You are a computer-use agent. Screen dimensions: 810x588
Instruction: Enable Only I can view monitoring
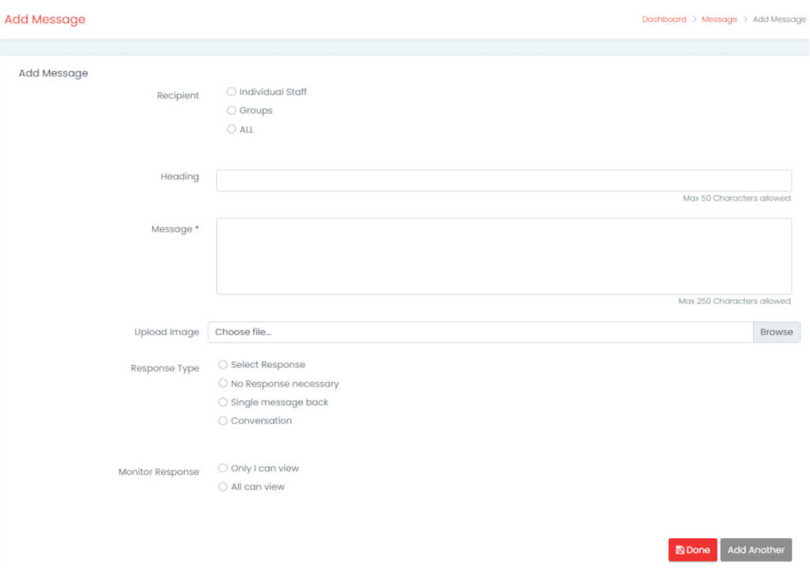coord(223,468)
